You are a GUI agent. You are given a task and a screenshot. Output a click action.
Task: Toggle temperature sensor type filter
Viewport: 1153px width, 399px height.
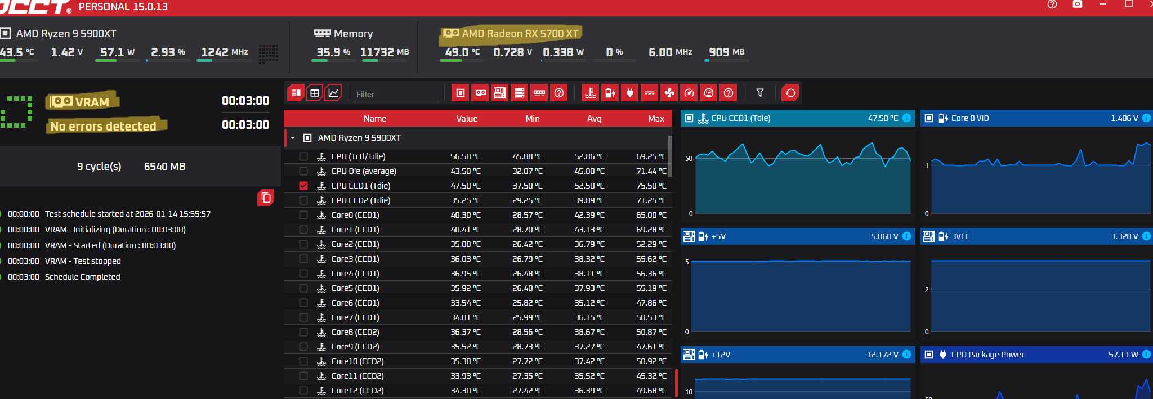[x=591, y=93]
